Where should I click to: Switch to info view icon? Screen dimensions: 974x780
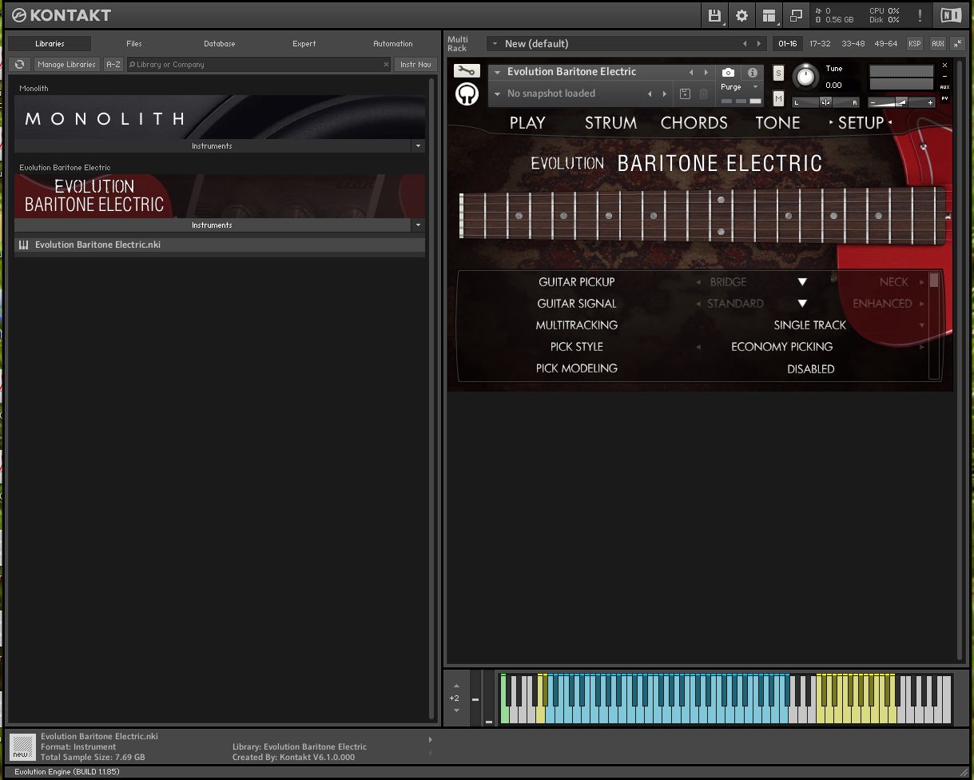752,72
